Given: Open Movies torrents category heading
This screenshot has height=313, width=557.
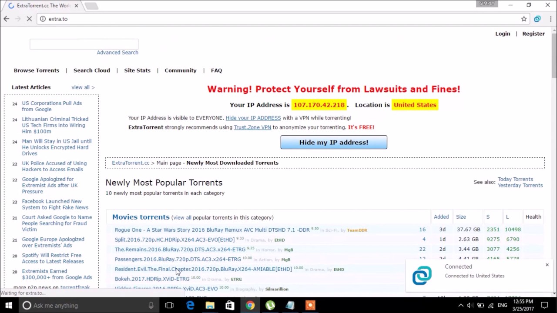Looking at the screenshot, I should tap(141, 217).
